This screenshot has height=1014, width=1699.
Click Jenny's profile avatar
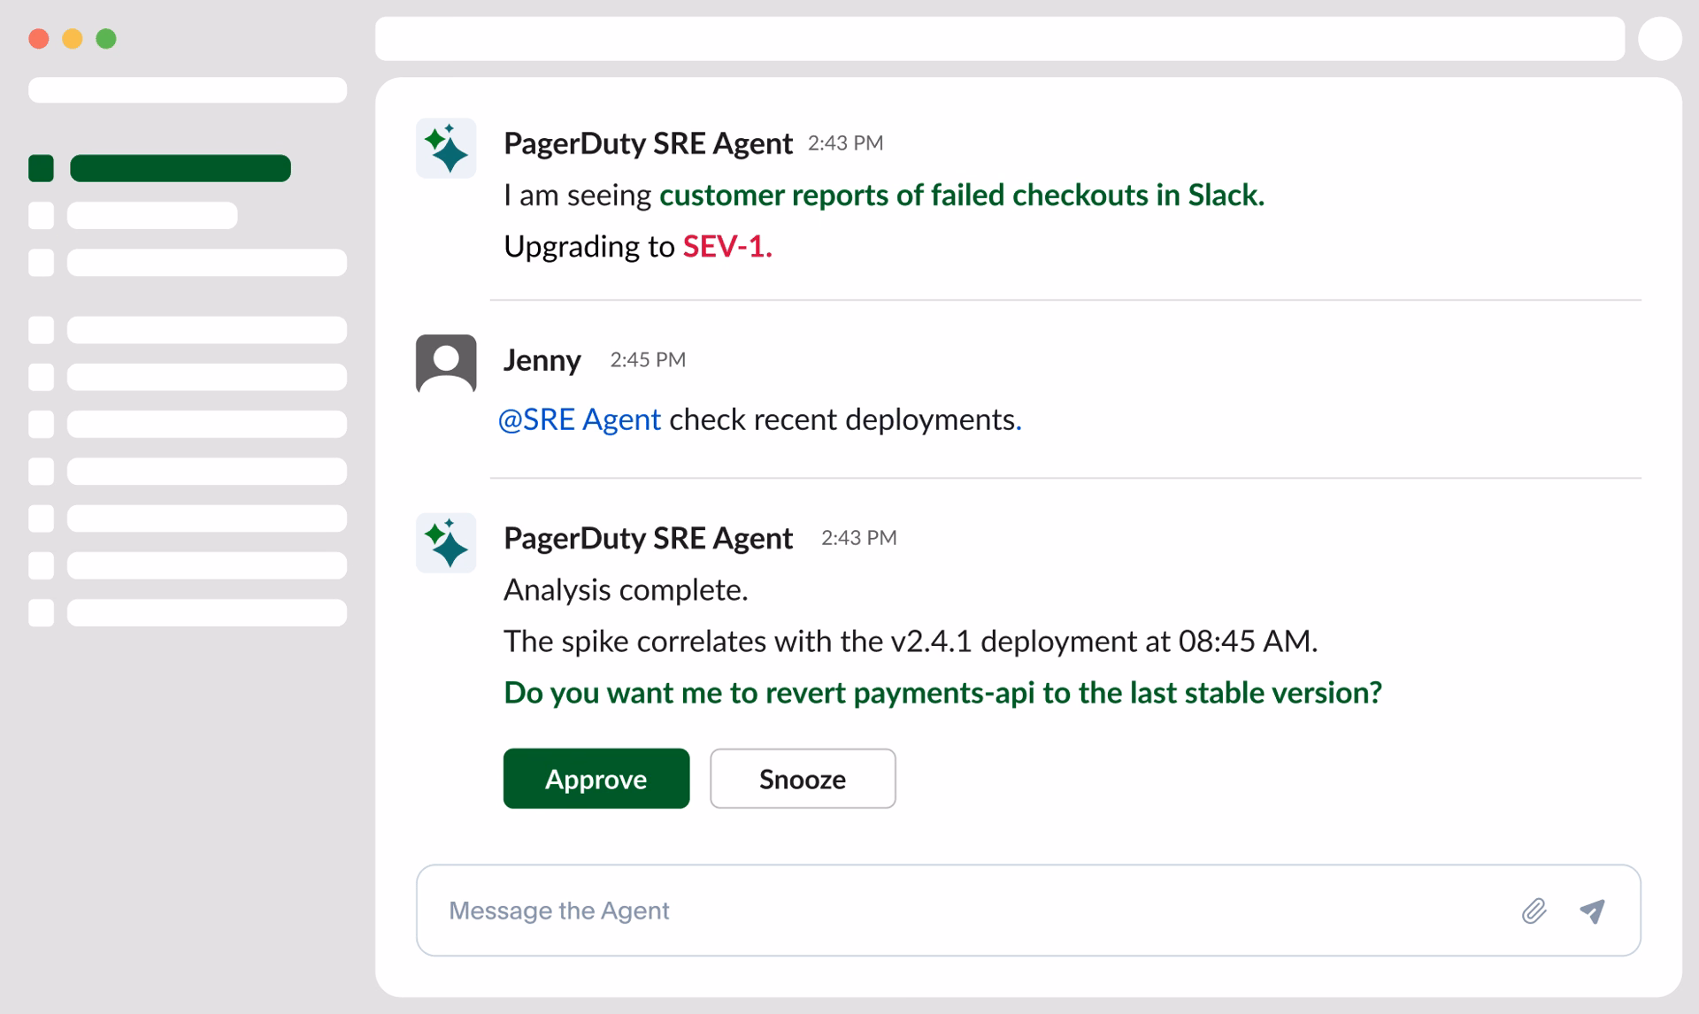click(x=446, y=364)
